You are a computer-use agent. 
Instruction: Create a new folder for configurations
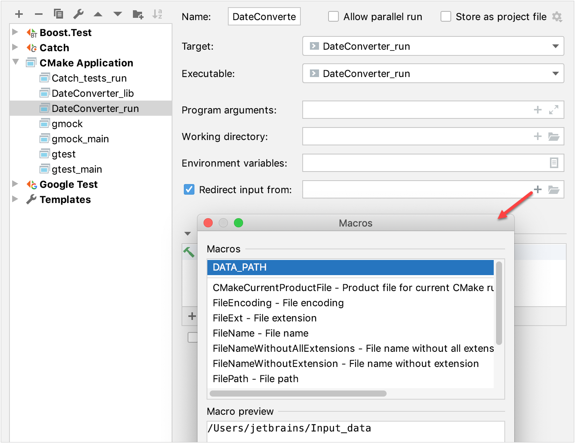click(137, 14)
